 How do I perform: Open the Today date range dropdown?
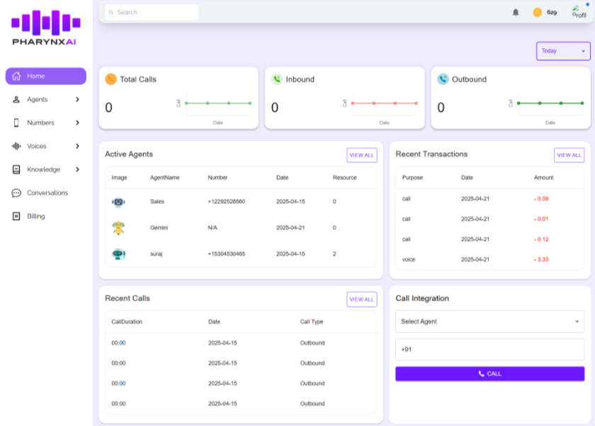[563, 51]
